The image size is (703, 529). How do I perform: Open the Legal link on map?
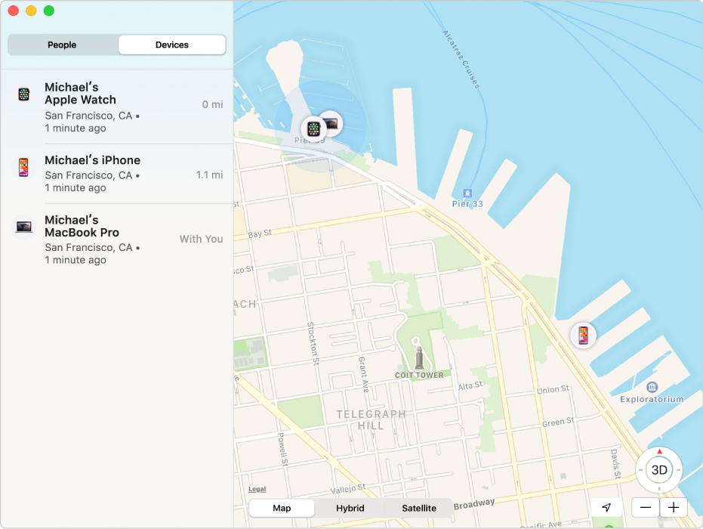[x=257, y=489]
